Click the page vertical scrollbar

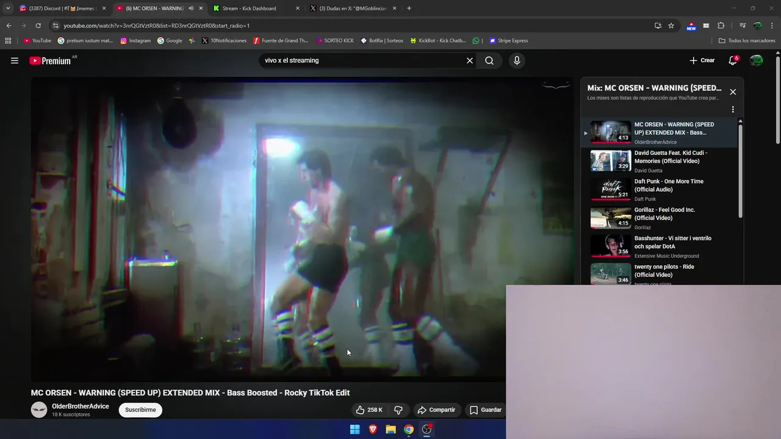click(x=778, y=101)
